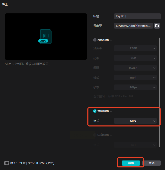Open the 30fps frame rate dropdown
This screenshot has width=165, height=170.
(135, 87)
